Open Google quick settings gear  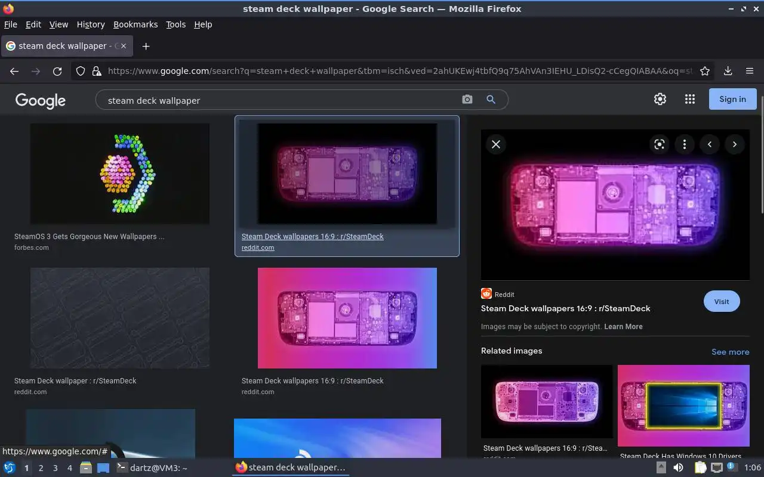(x=660, y=99)
